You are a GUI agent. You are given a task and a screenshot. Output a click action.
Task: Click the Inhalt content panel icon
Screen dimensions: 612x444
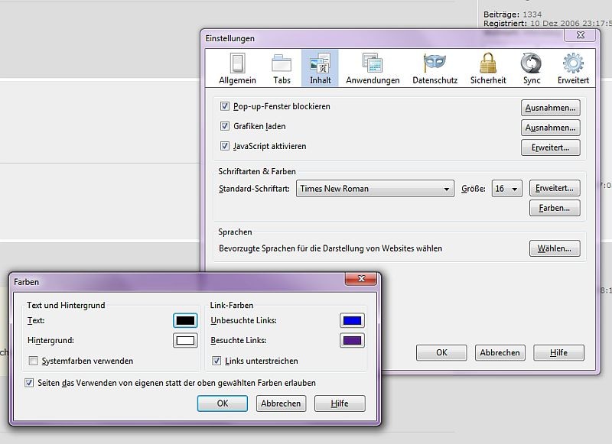[321, 68]
